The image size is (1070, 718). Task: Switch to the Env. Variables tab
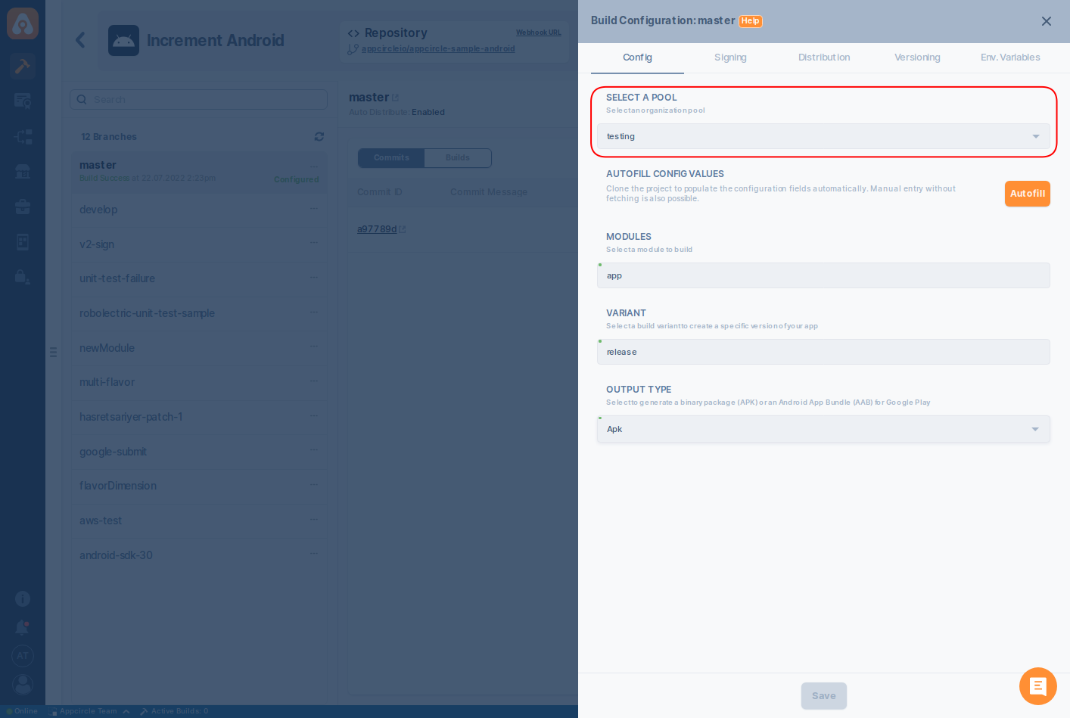(1010, 58)
